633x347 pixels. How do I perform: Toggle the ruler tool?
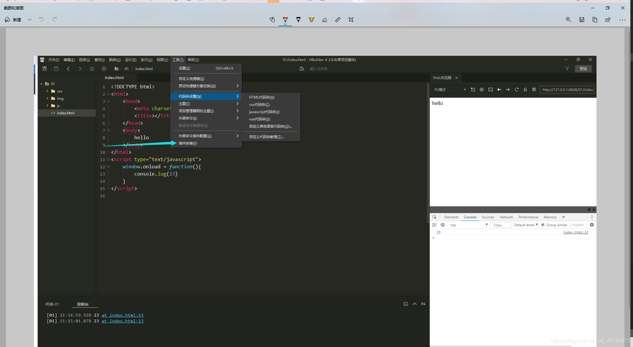pos(338,20)
